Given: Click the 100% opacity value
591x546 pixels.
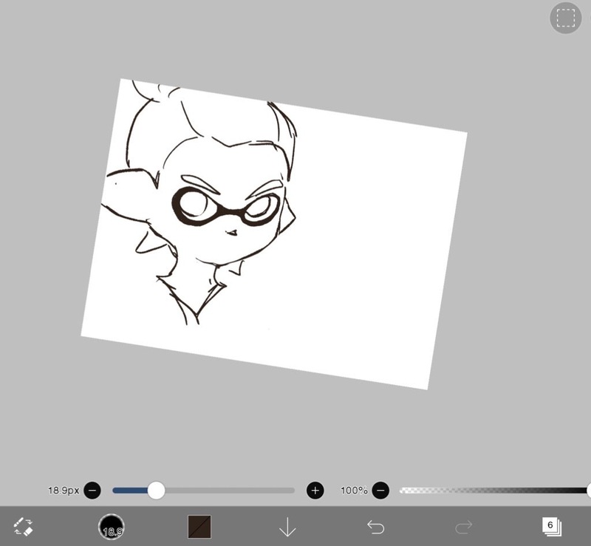Looking at the screenshot, I should tap(354, 490).
